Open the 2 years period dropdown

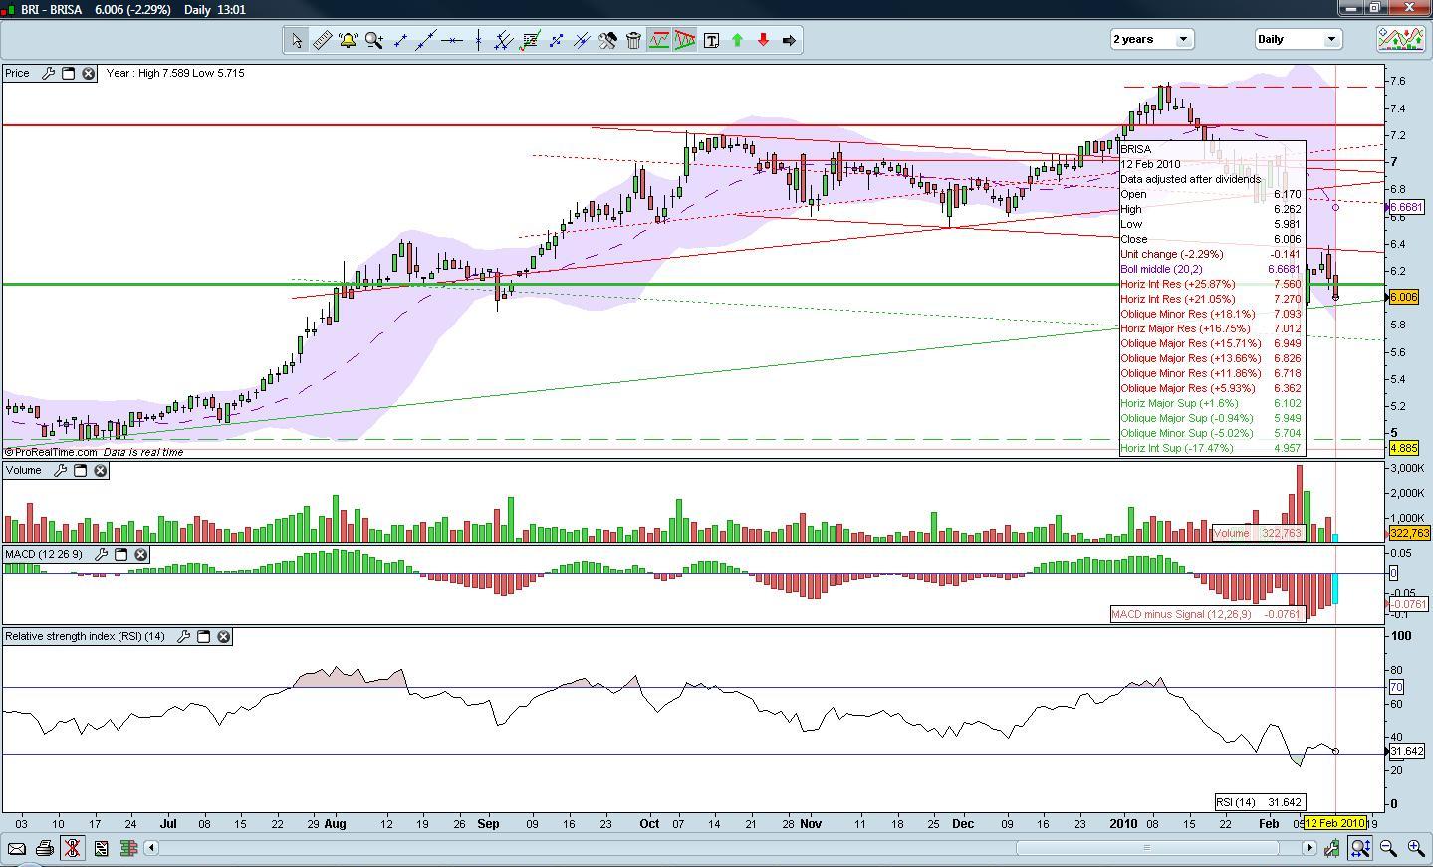pos(1151,39)
